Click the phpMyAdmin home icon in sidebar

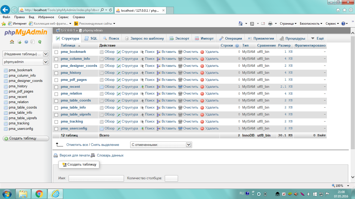(x=12, y=42)
